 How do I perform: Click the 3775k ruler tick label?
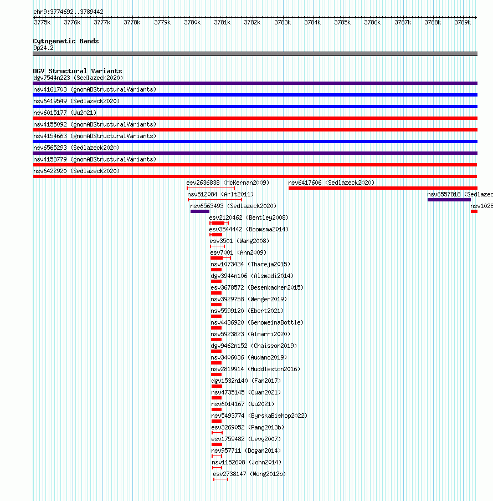coord(42,22)
